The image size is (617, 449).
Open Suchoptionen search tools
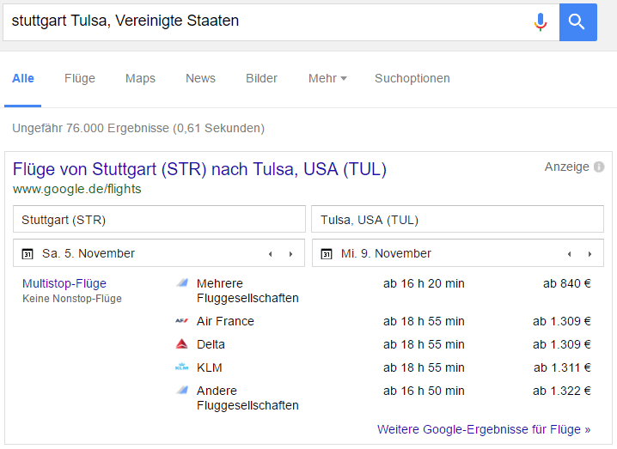pyautogui.click(x=412, y=78)
